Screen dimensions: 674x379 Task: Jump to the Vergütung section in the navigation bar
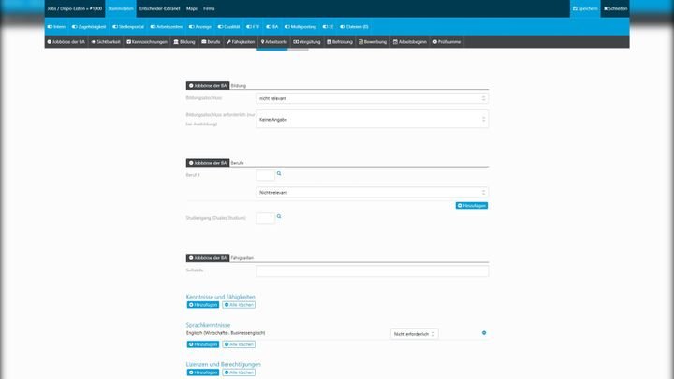tap(307, 41)
